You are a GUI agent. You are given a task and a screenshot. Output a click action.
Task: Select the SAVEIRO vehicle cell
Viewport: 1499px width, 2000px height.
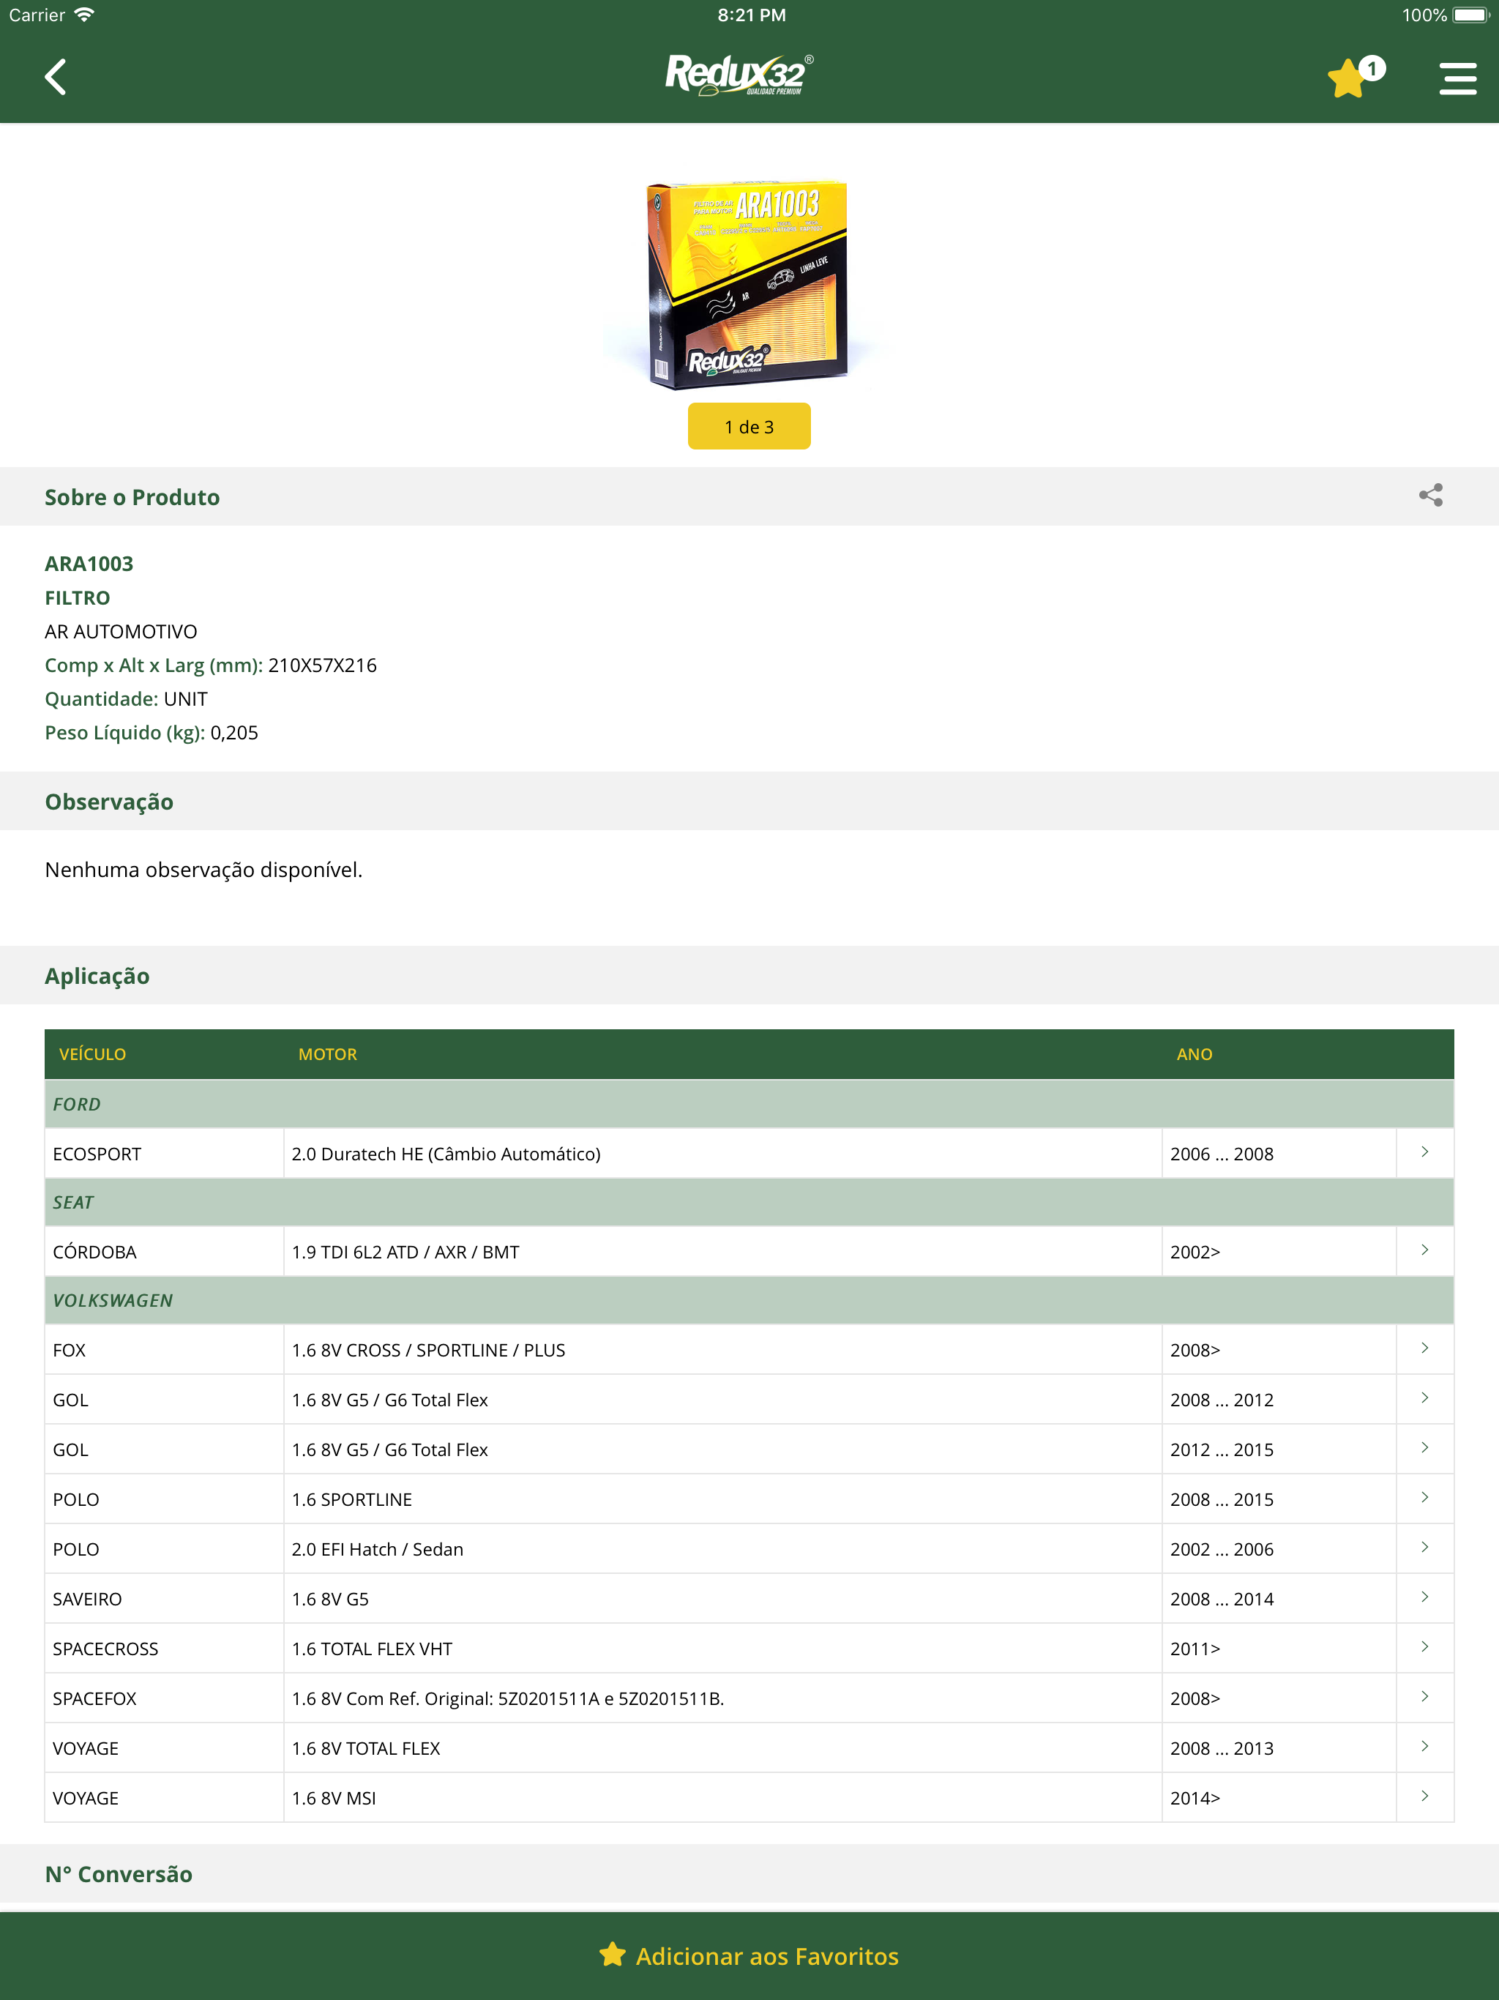[x=165, y=1599]
